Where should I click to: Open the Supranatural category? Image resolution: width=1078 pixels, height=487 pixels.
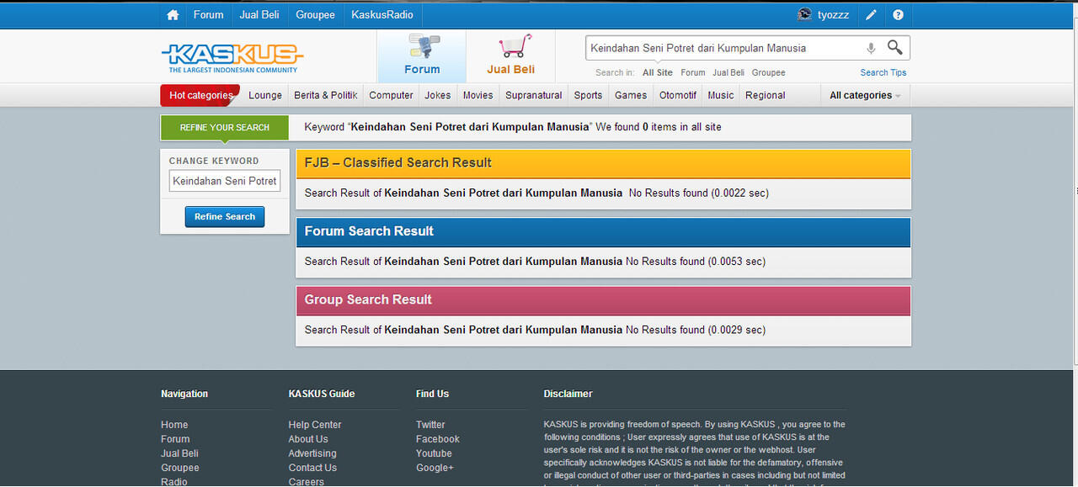534,96
